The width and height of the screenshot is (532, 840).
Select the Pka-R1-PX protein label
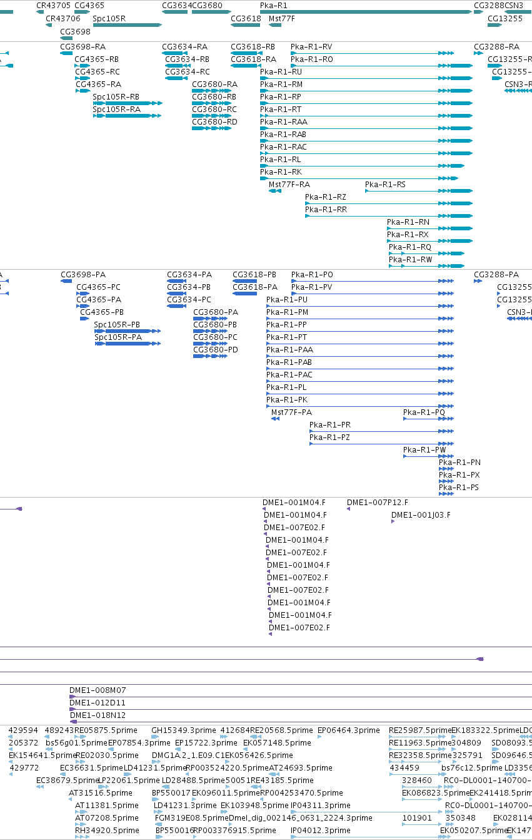point(459,474)
